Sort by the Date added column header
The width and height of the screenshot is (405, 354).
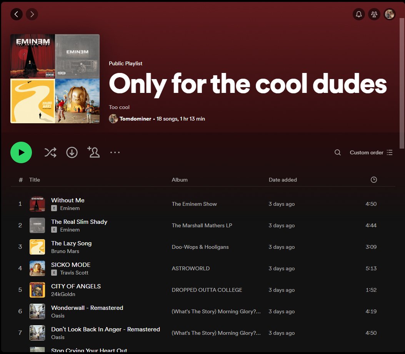click(x=283, y=180)
